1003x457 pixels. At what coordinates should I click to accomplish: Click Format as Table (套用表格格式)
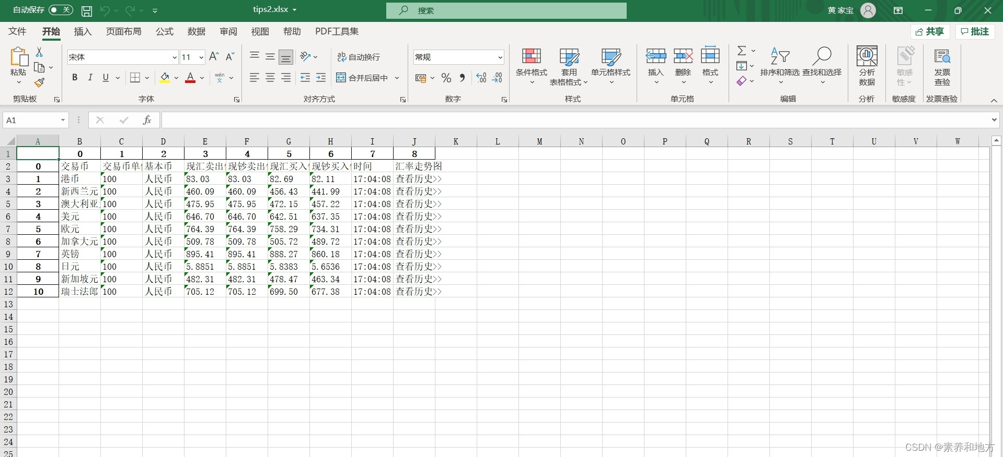point(569,66)
